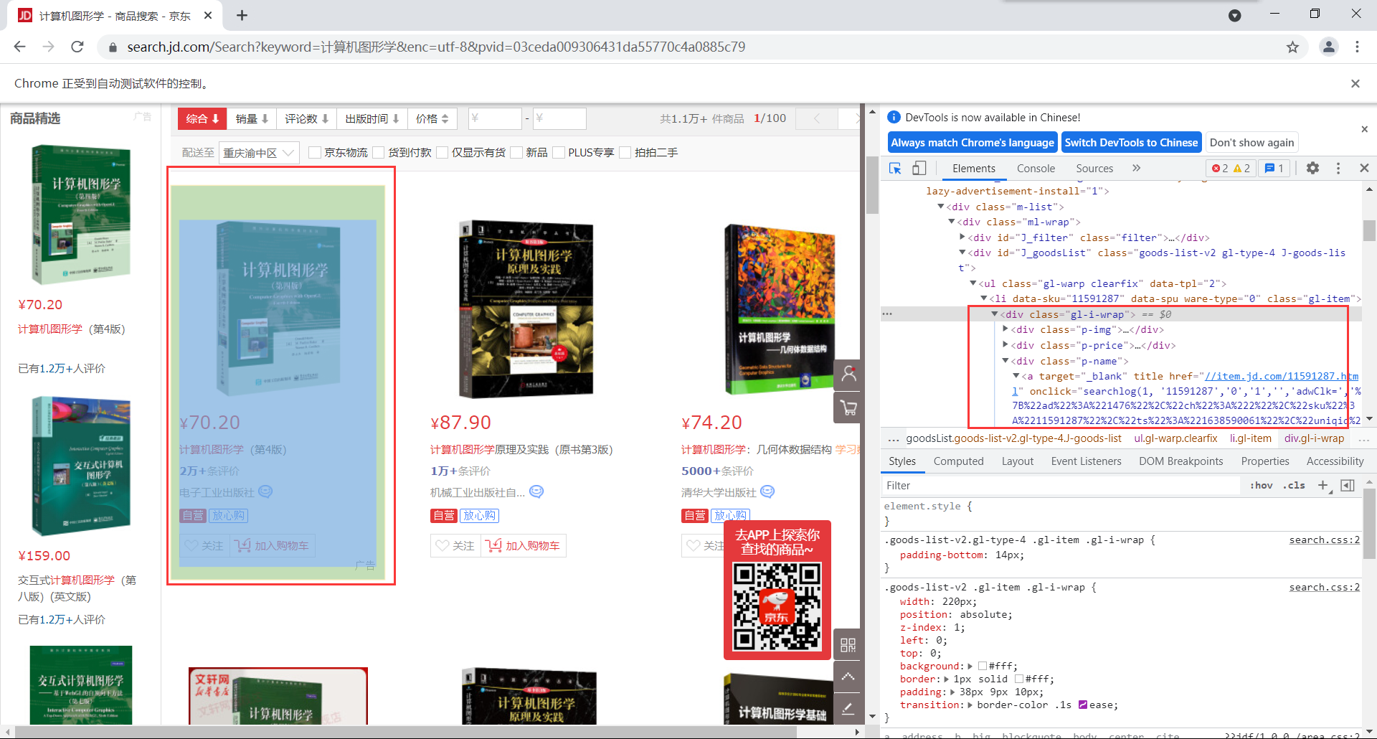Expand the div id J_filter node
This screenshot has height=739, width=1377.
[x=962, y=237]
